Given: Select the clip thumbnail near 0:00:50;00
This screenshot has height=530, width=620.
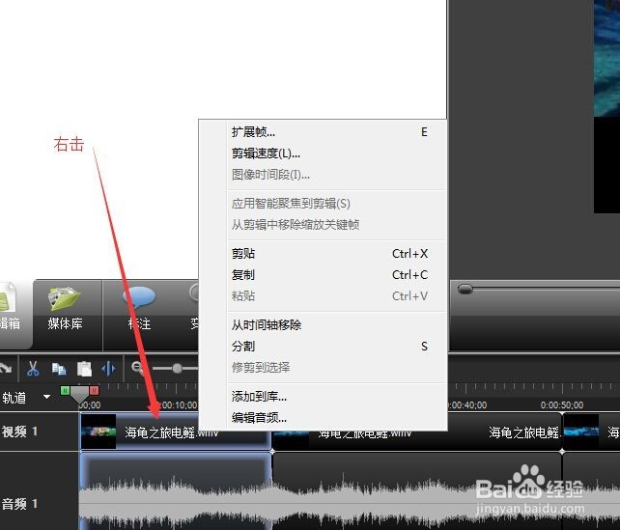Looking at the screenshot, I should 581,432.
